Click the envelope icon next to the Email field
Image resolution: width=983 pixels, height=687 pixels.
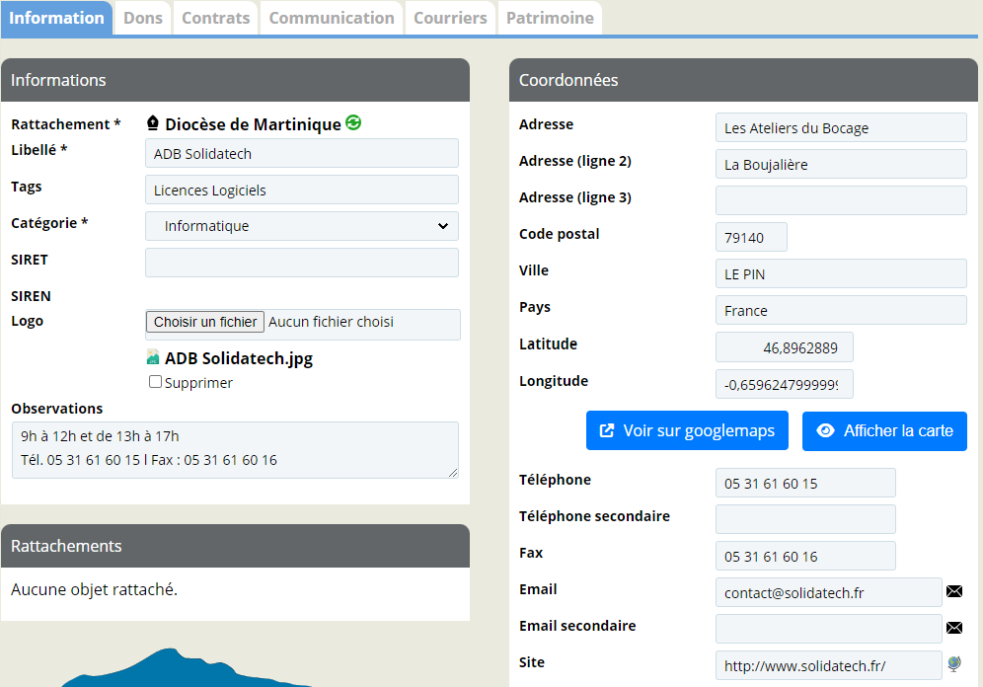click(954, 591)
